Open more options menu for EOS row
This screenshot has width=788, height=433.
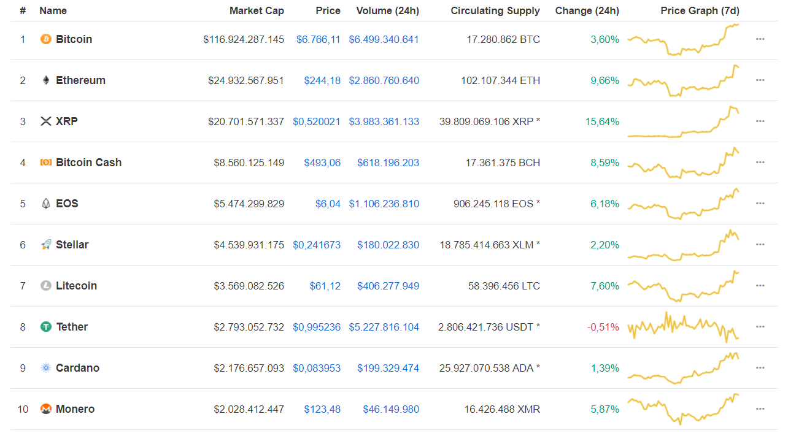[x=760, y=204]
